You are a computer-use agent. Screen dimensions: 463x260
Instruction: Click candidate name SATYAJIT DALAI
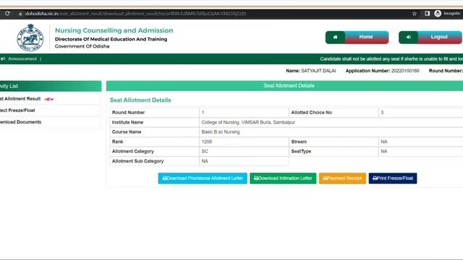point(318,71)
